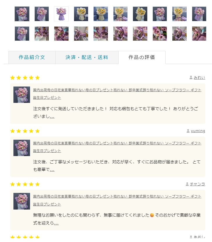Viewport: 212px width, 242px height.
Task: Select the first purple bouquet thumbnail in top row
Action: point(22,14)
